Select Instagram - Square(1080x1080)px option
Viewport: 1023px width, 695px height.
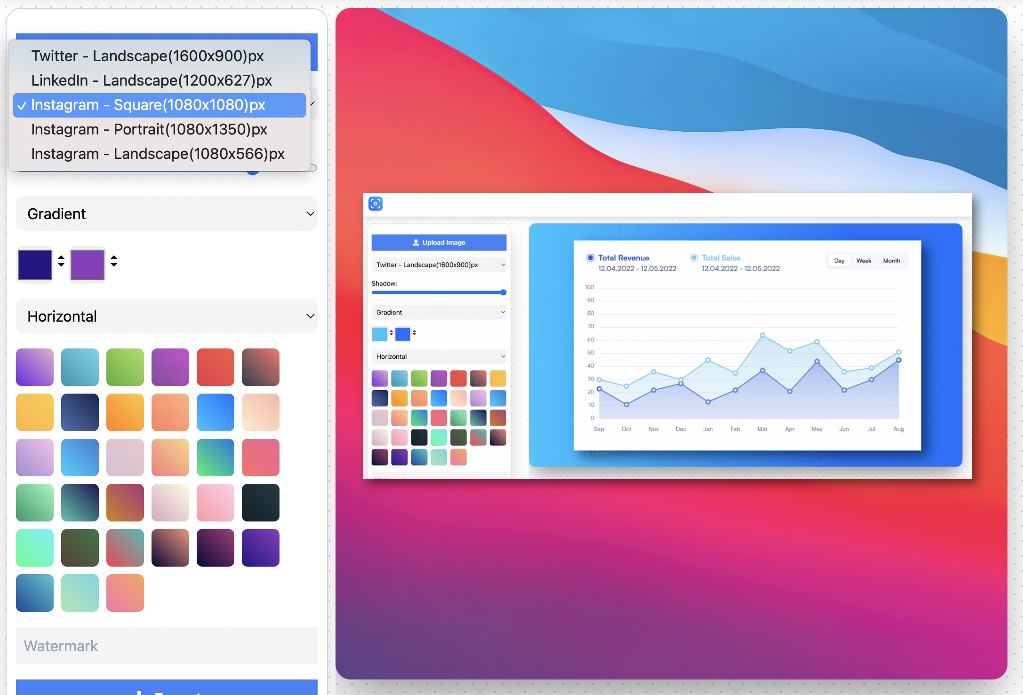160,105
